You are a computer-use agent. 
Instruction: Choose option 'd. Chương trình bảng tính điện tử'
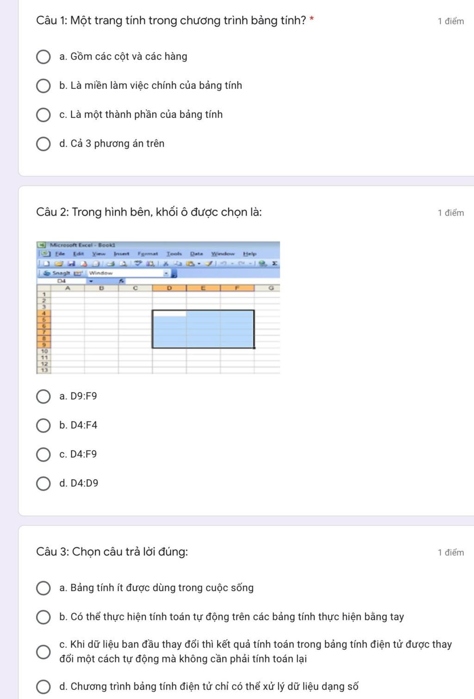pos(44,687)
